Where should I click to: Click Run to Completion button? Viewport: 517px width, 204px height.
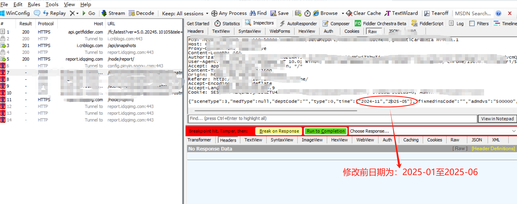coord(326,131)
